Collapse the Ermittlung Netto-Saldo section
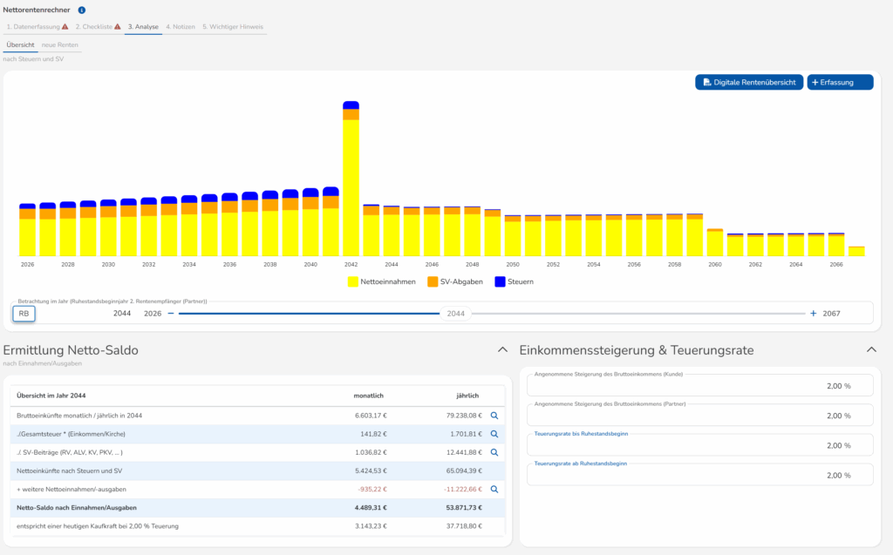The height and width of the screenshot is (555, 893). pyautogui.click(x=502, y=349)
